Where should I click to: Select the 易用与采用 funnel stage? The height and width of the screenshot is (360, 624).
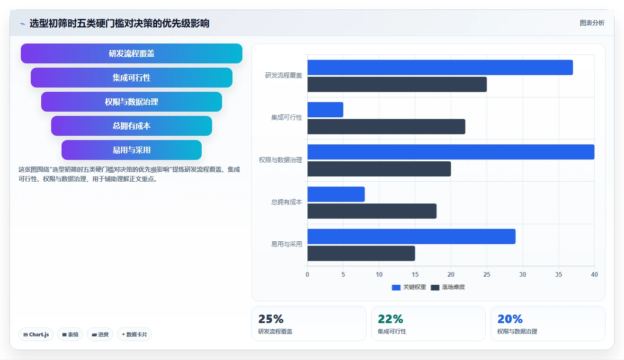(132, 150)
